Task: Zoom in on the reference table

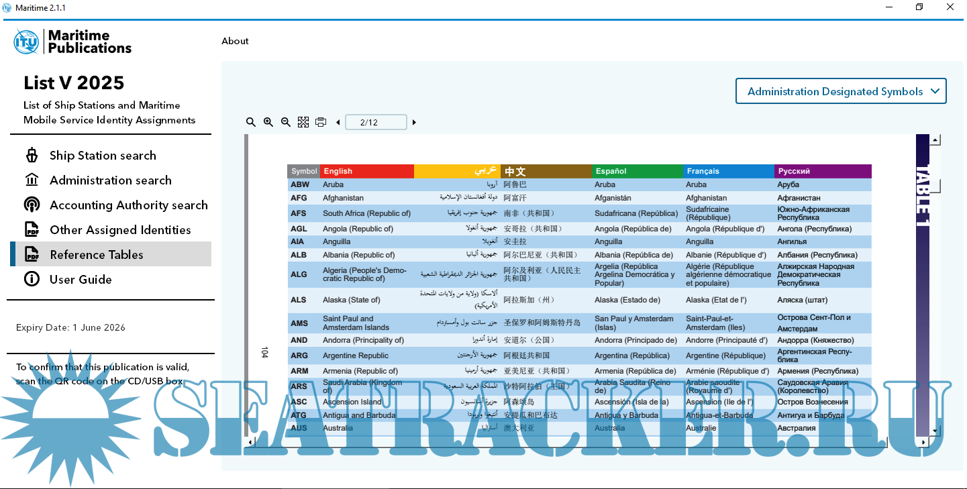Action: pos(268,122)
